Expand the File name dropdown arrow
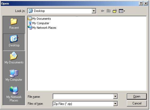This screenshot has height=110, width=150. click(115, 96)
